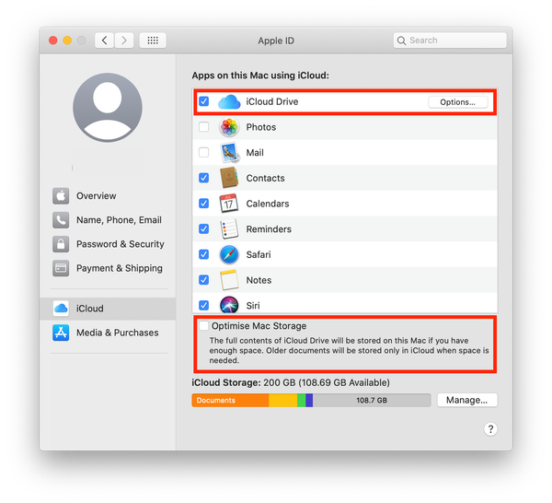
Task: Click the Contacts book icon
Action: (229, 178)
